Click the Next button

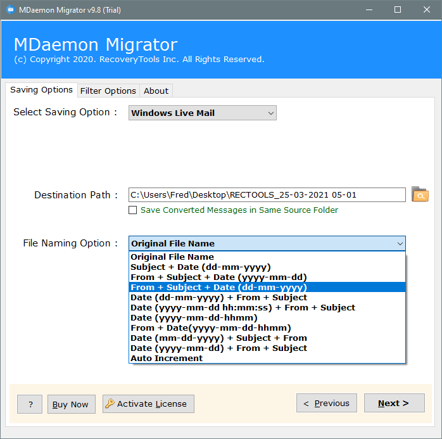[x=394, y=403]
